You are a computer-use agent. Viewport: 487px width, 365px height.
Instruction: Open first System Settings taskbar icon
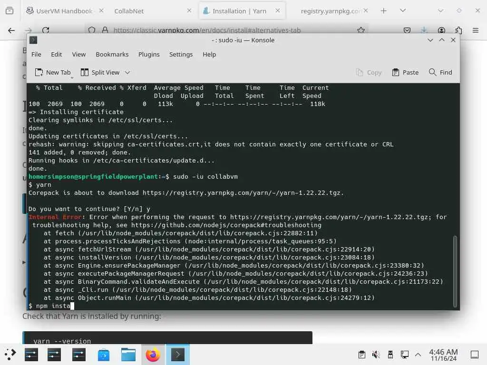tap(31, 355)
